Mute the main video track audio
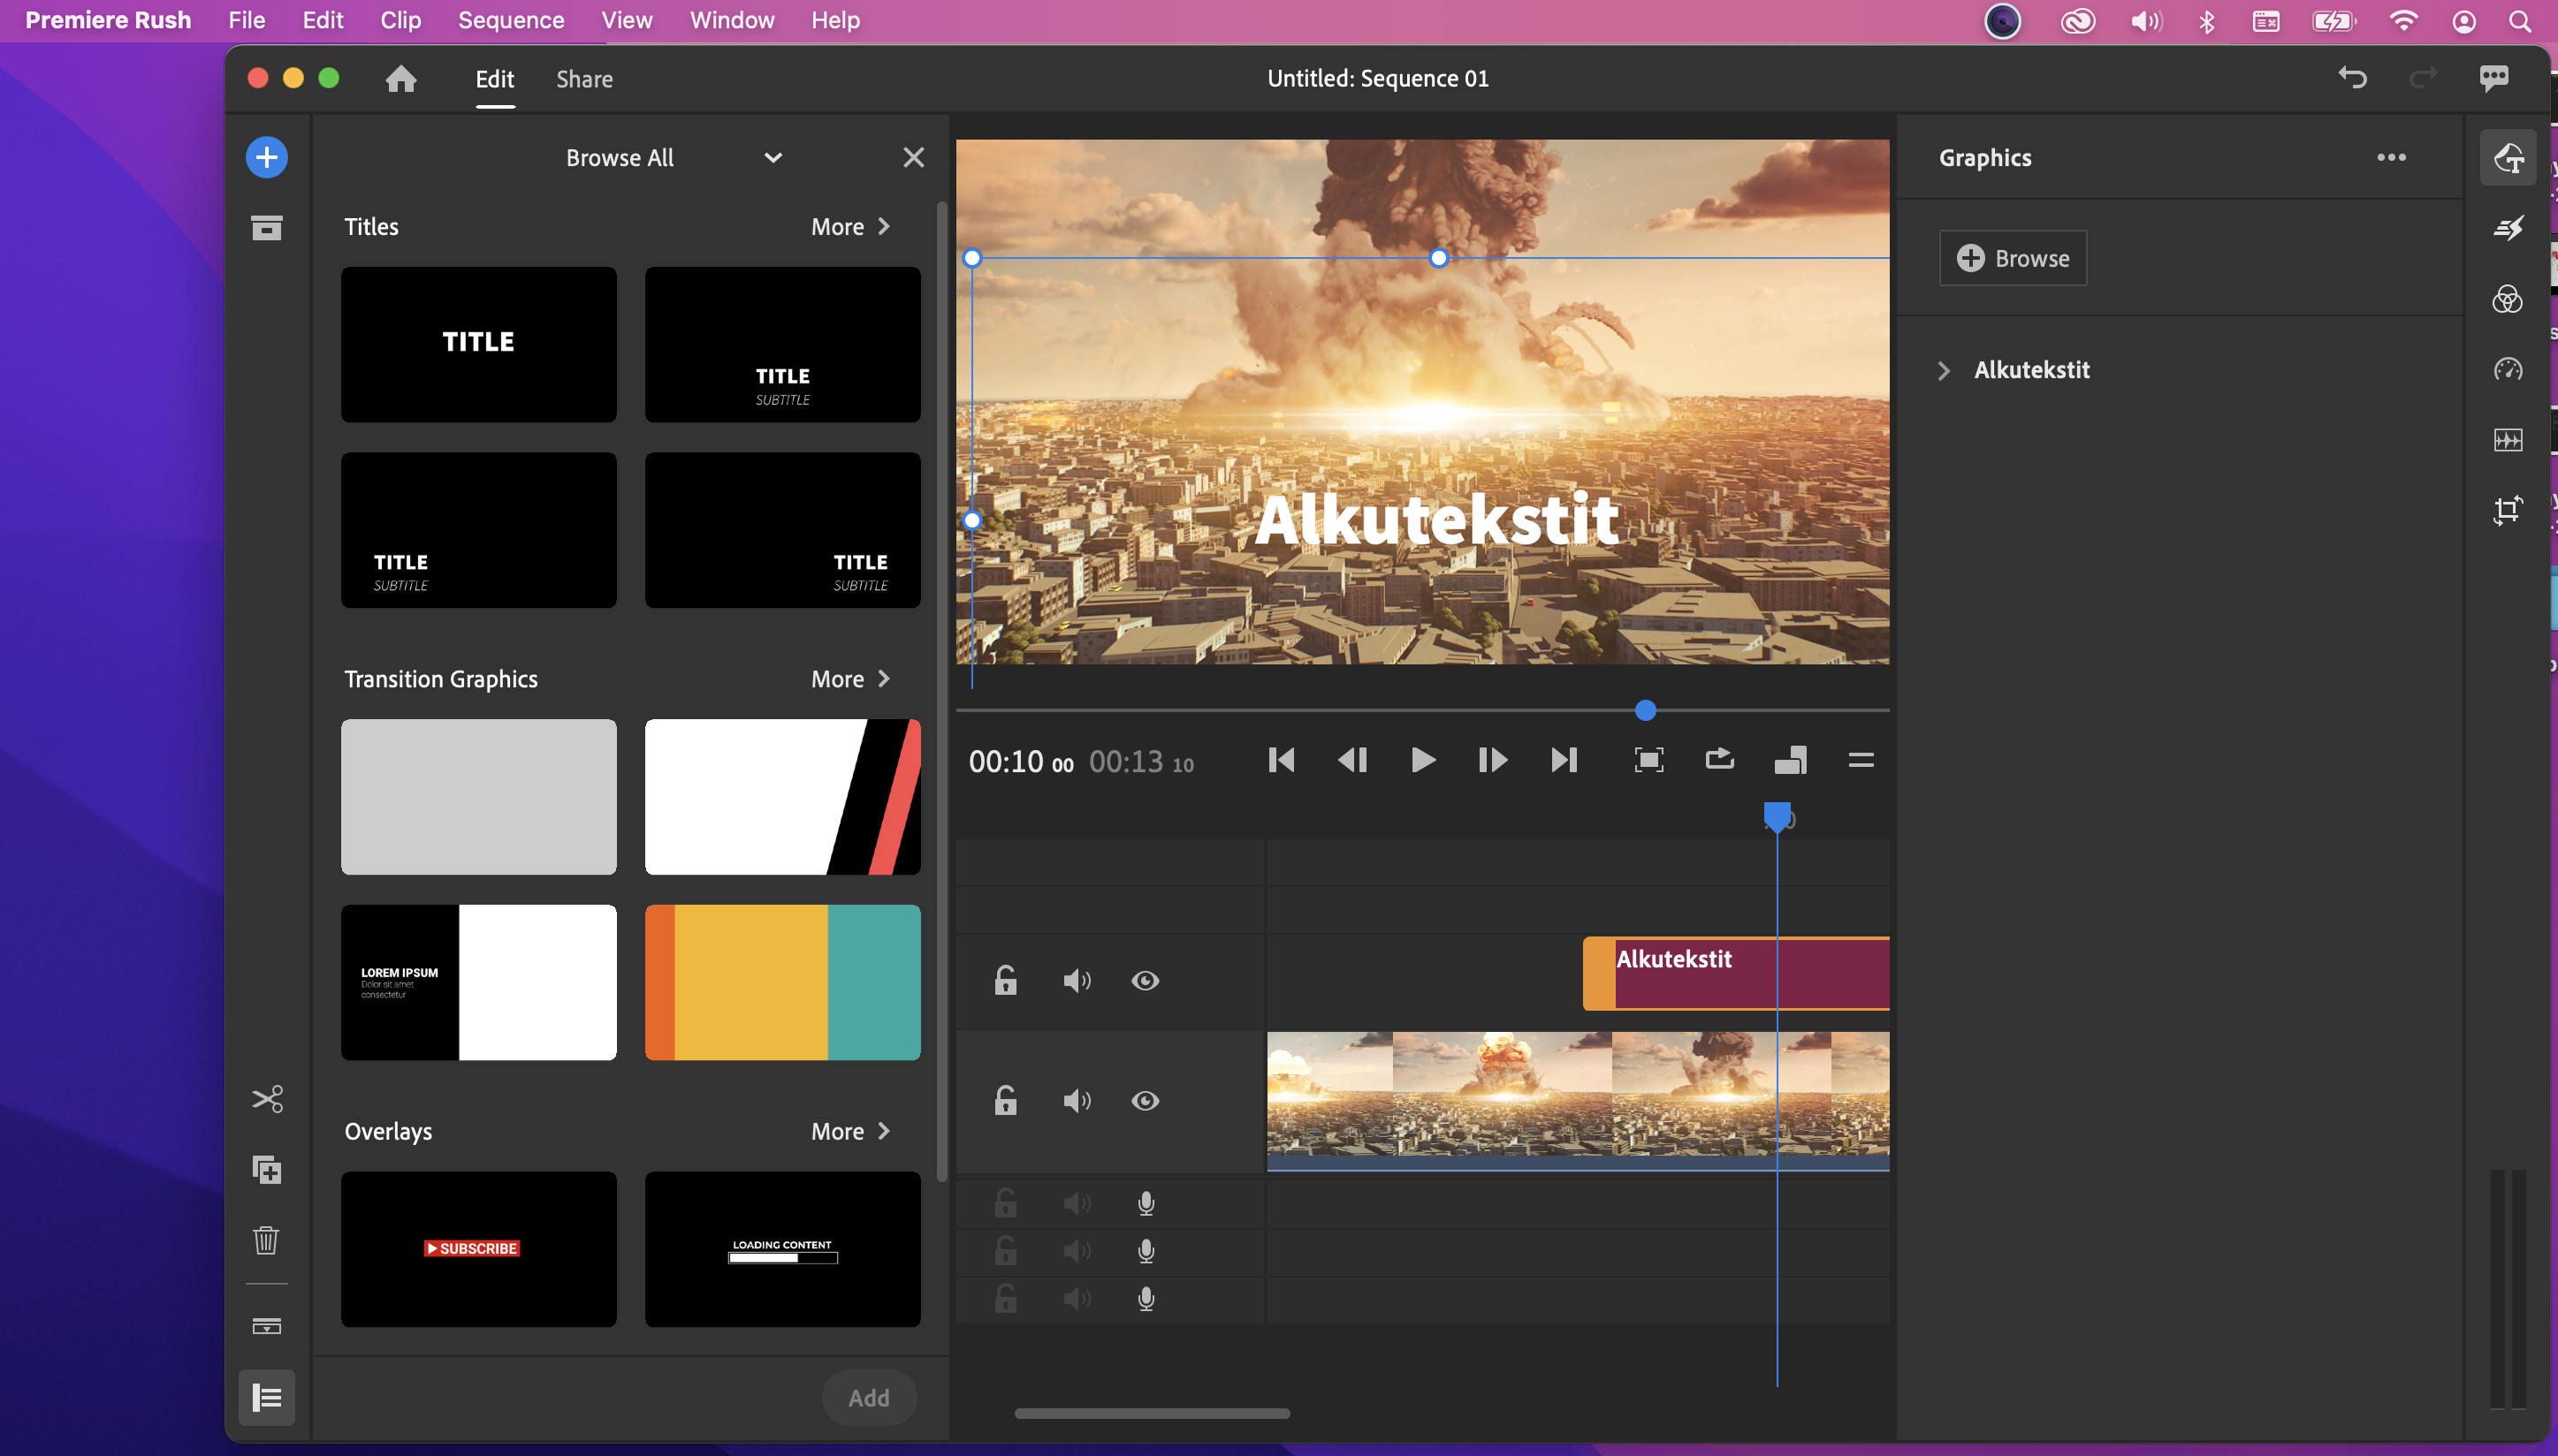The image size is (2558, 1456). (x=1076, y=1100)
